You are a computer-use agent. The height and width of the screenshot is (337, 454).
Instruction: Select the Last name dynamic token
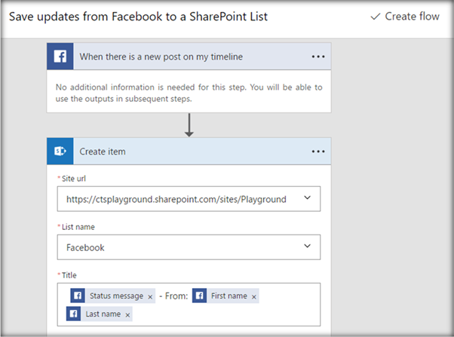[100, 314]
